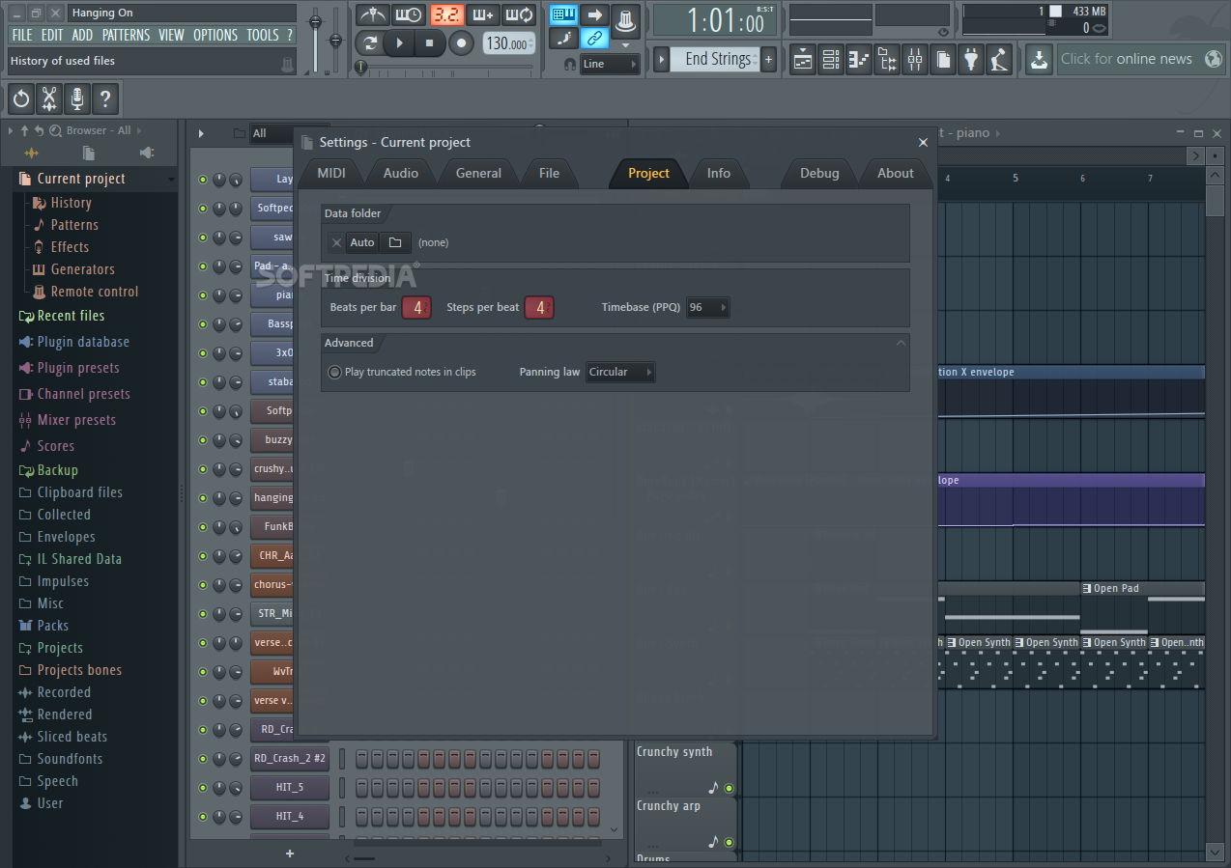
Task: Click the question mark help icon
Action: pyautogui.click(x=105, y=98)
